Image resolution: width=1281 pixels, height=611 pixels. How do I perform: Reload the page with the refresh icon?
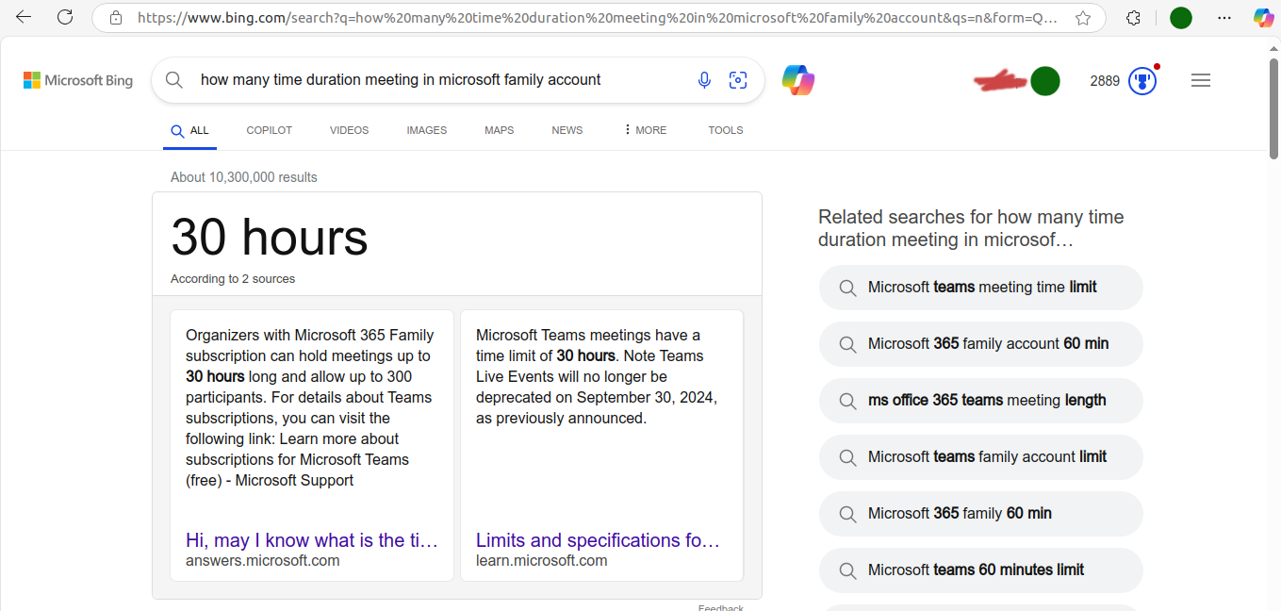point(65,17)
